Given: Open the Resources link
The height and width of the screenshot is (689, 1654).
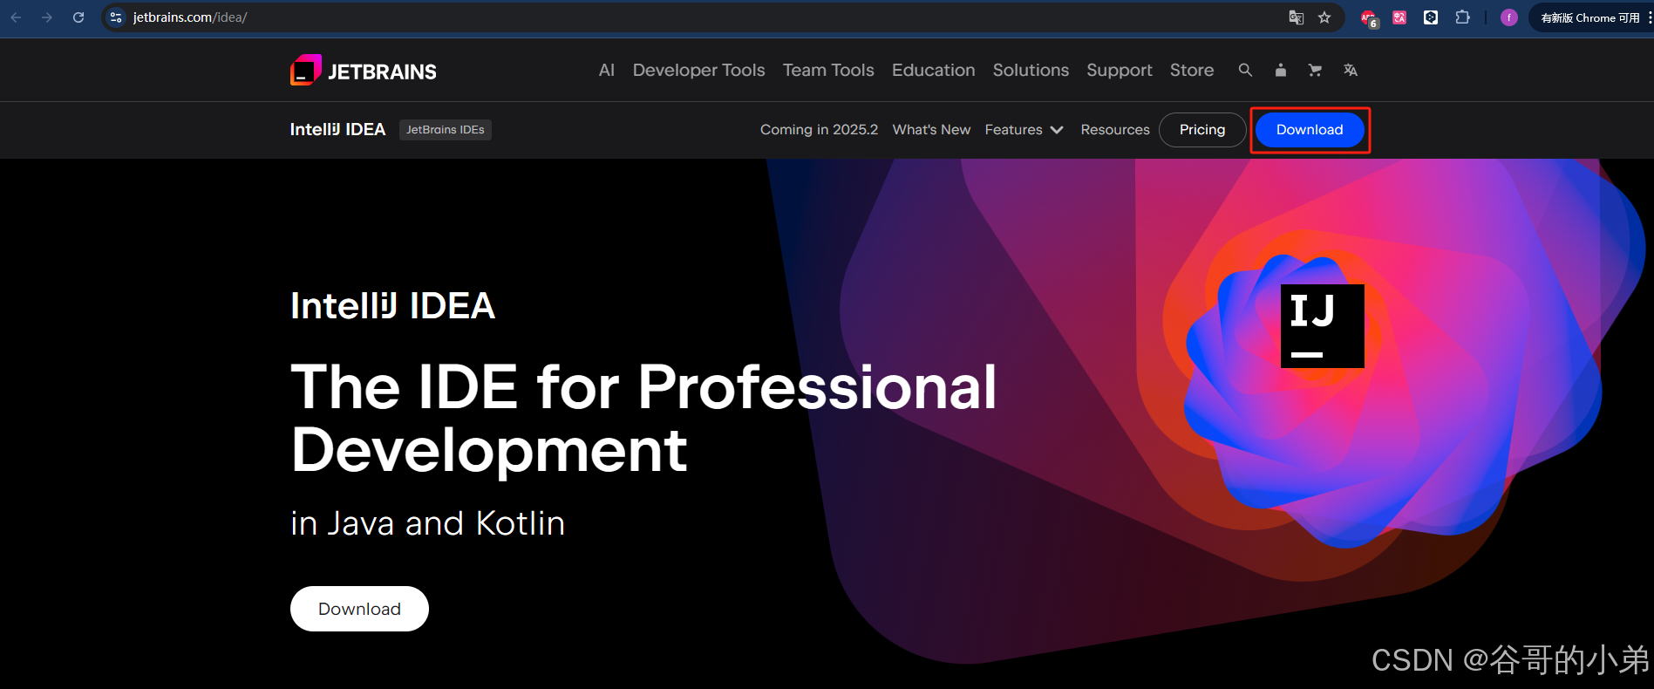Looking at the screenshot, I should (1115, 129).
